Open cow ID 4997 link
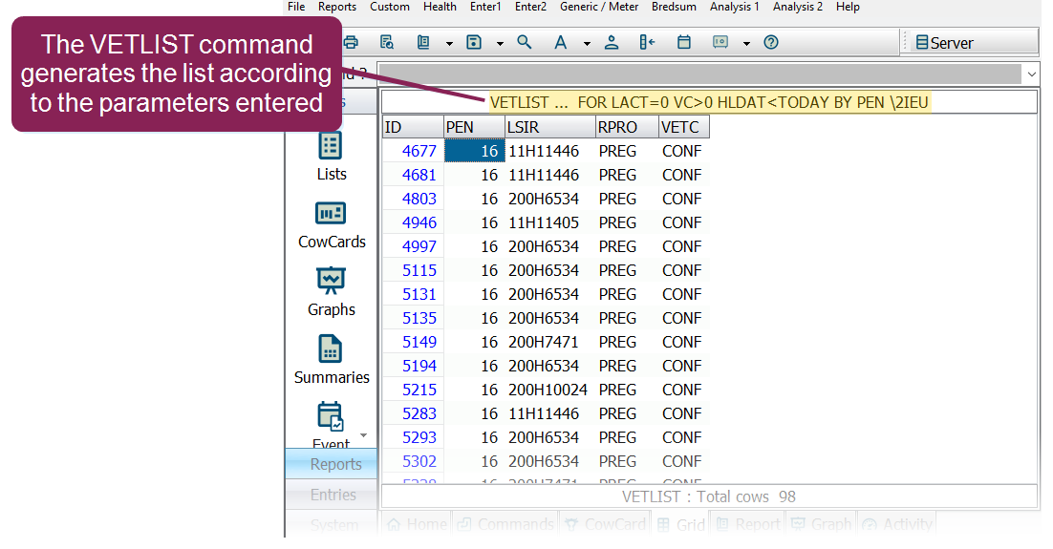Screen dimensions: 1053x549 tap(419, 246)
